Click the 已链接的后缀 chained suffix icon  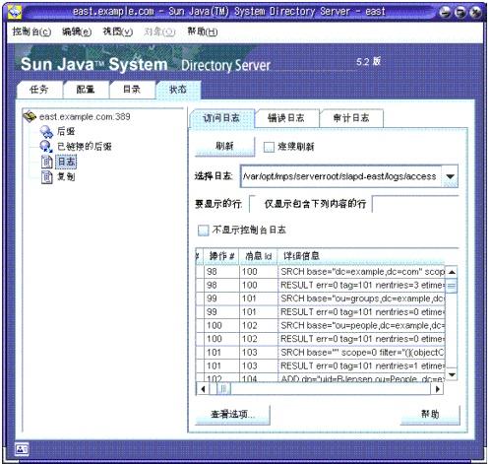tap(46, 147)
